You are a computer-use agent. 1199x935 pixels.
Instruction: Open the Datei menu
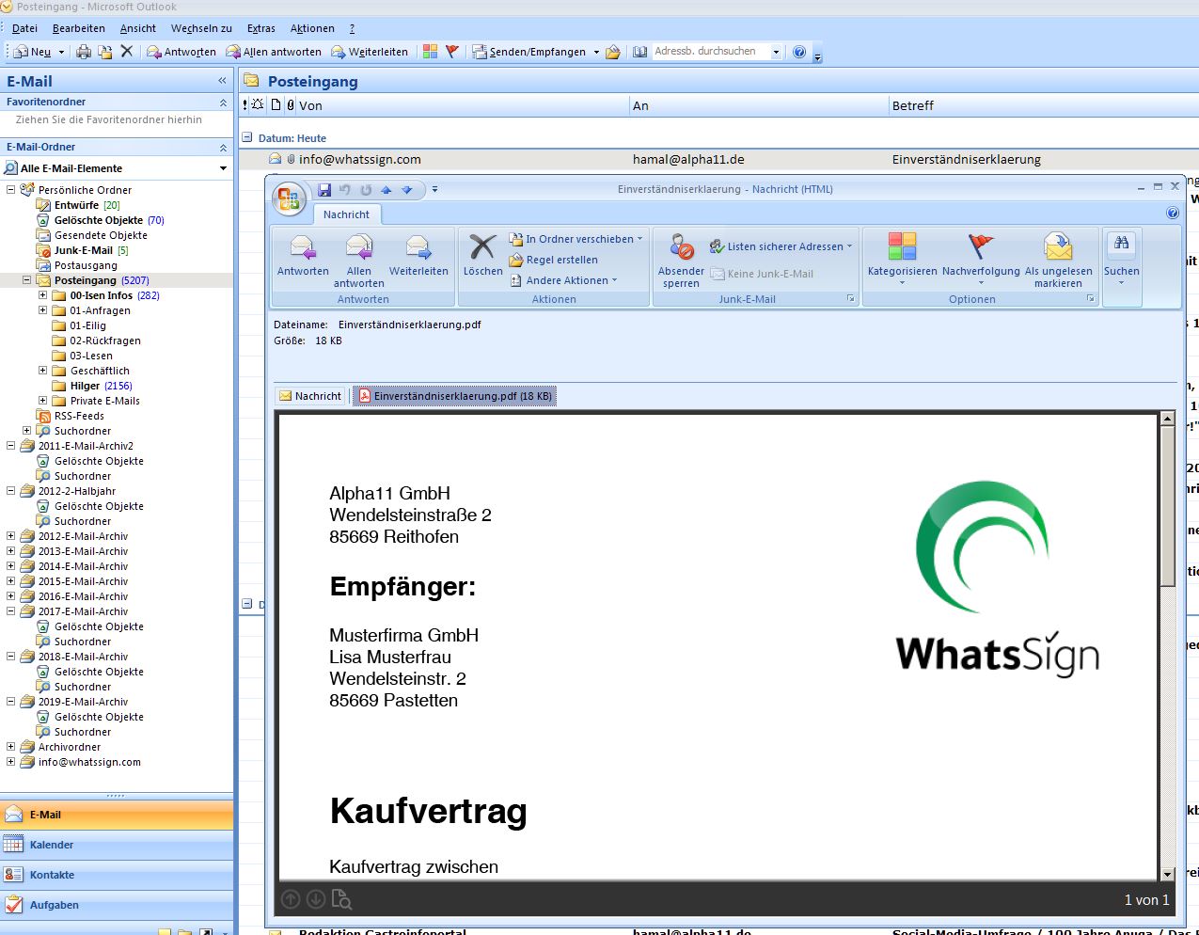click(x=25, y=28)
